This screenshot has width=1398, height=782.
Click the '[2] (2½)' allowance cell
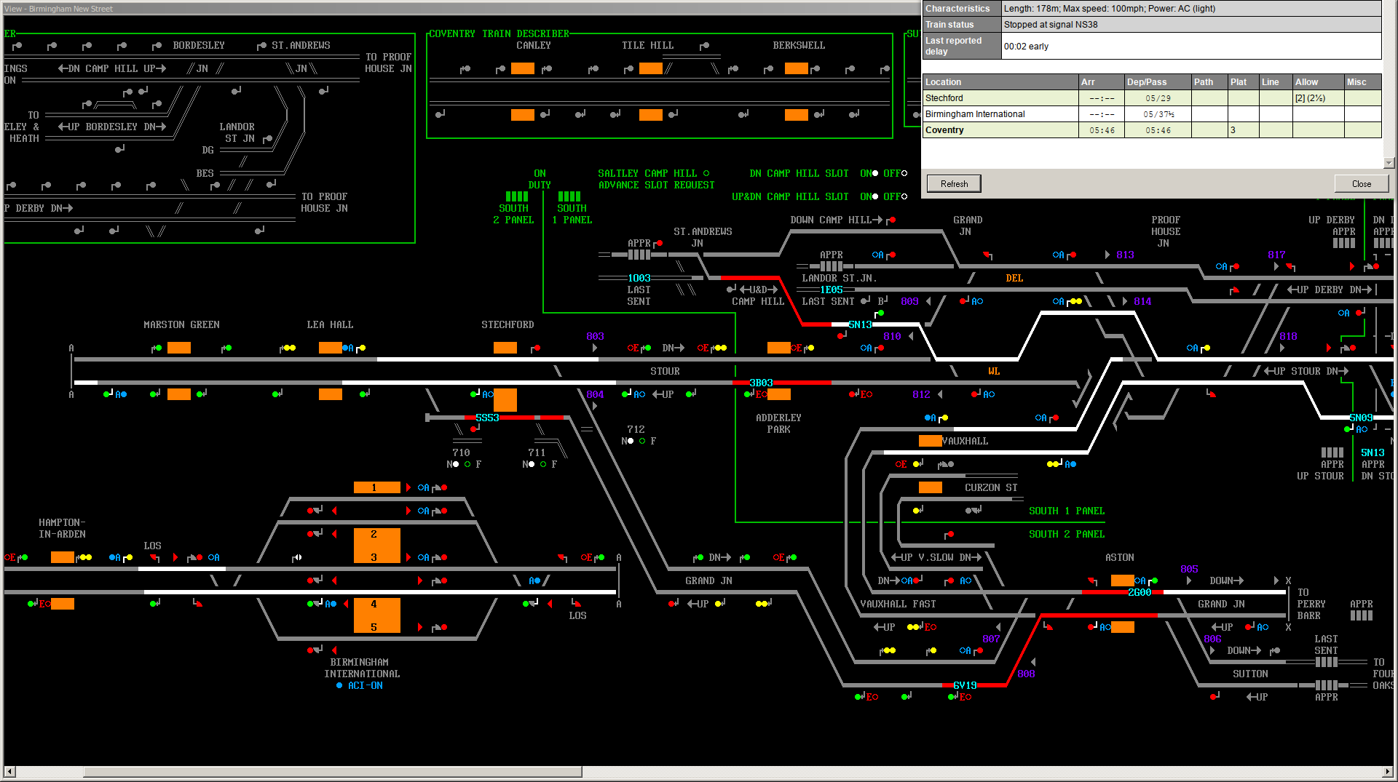click(x=1318, y=98)
